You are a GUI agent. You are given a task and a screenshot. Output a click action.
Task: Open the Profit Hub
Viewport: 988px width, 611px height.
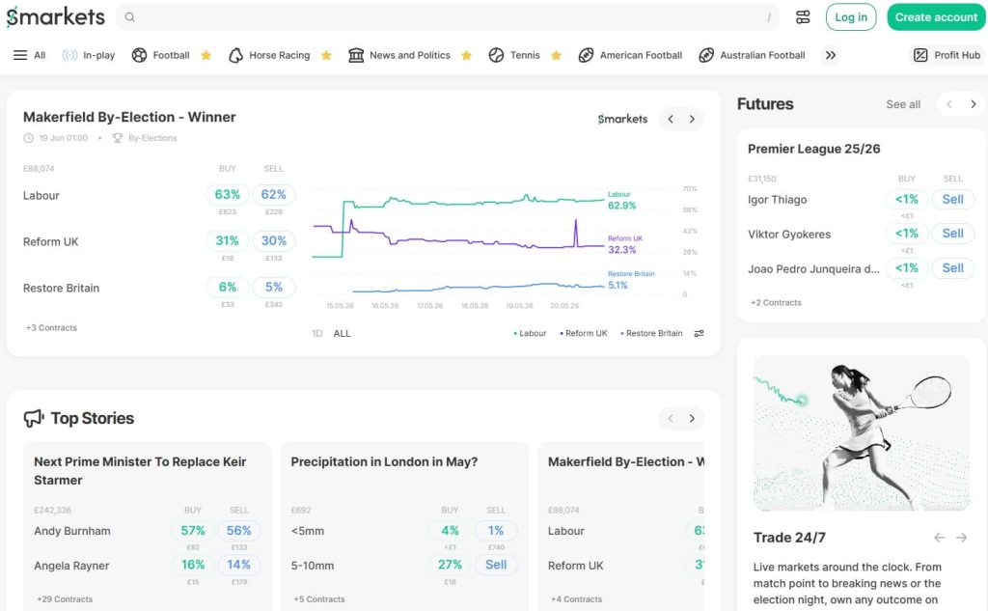click(x=947, y=55)
